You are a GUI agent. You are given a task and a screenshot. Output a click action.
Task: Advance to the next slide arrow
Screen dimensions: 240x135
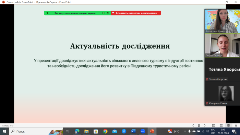click(205, 125)
